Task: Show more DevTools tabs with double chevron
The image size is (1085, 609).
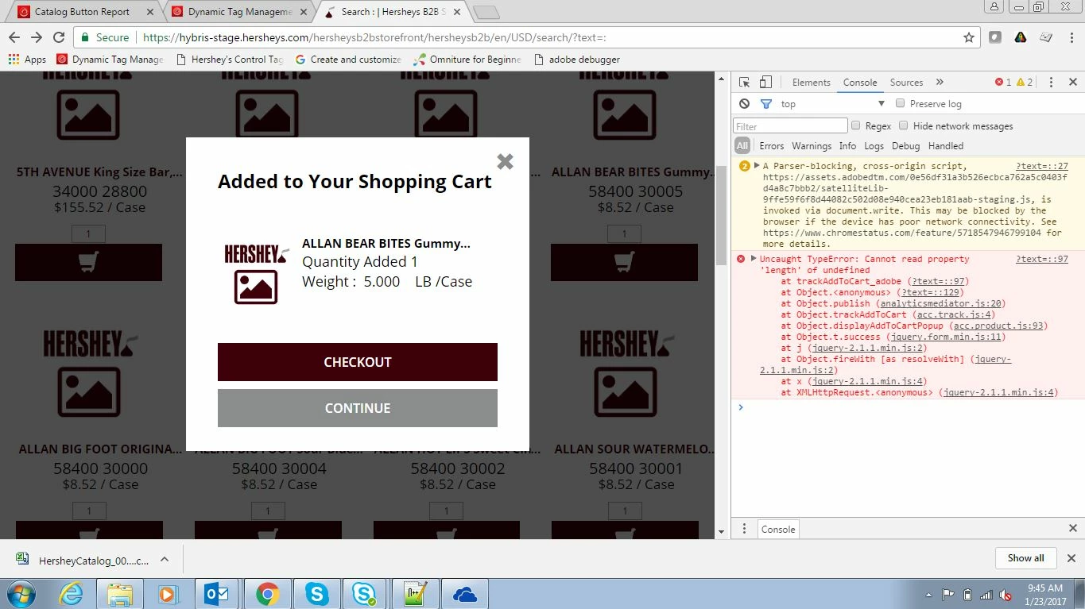Action: coord(940,83)
